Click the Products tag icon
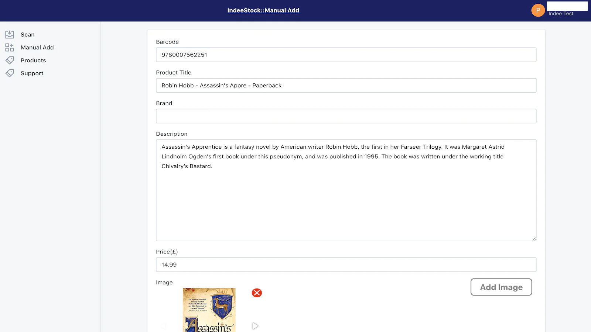 (x=10, y=60)
